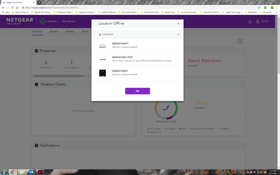
Task: Click the NETGEAR Insight logo
Action: point(20,21)
